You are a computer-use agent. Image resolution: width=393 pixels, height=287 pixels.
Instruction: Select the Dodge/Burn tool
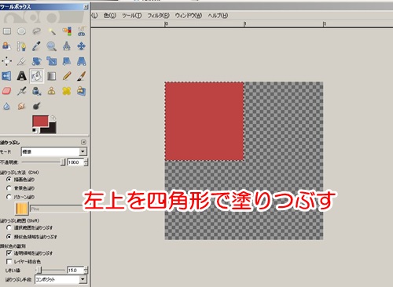(x=36, y=106)
